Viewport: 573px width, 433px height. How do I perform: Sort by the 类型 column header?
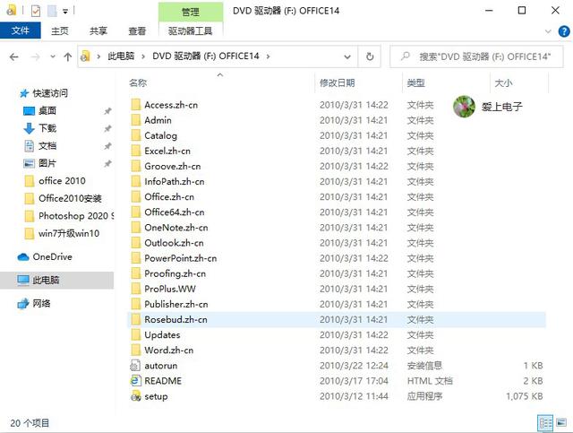(x=415, y=83)
